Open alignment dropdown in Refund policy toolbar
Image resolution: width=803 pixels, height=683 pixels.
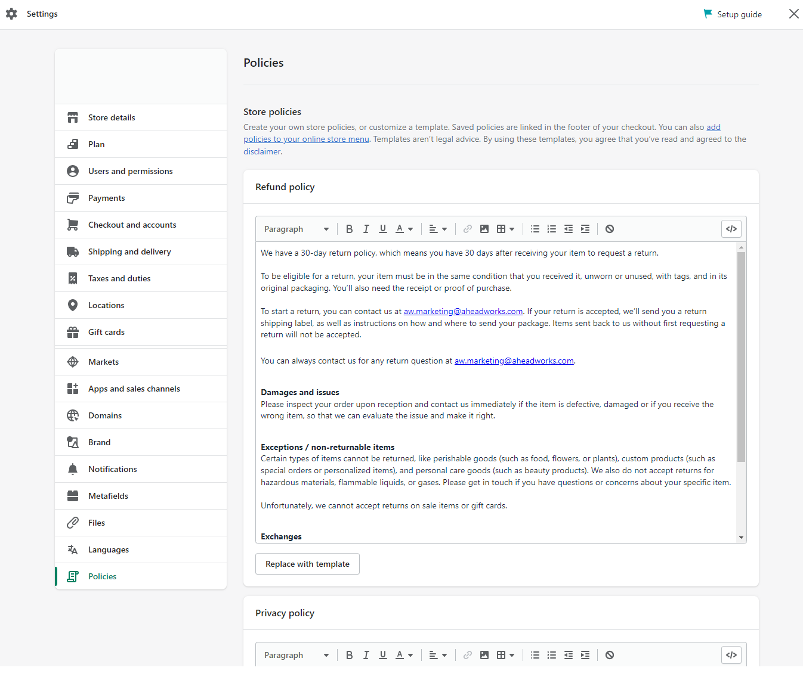pyautogui.click(x=438, y=229)
